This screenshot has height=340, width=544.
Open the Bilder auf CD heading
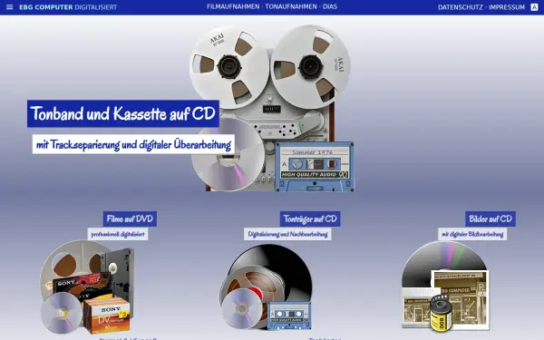click(491, 219)
